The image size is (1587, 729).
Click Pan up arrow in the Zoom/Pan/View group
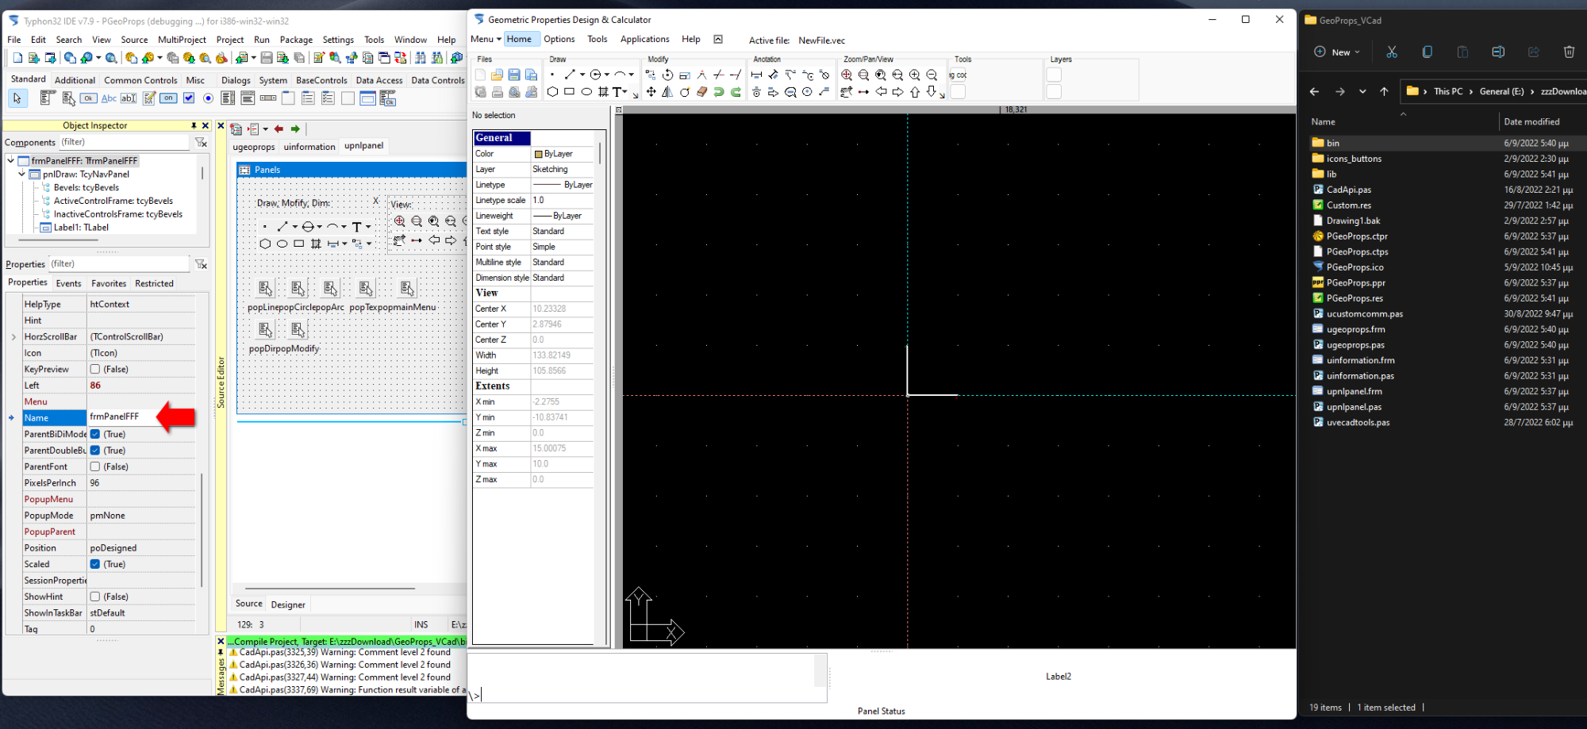[915, 92]
